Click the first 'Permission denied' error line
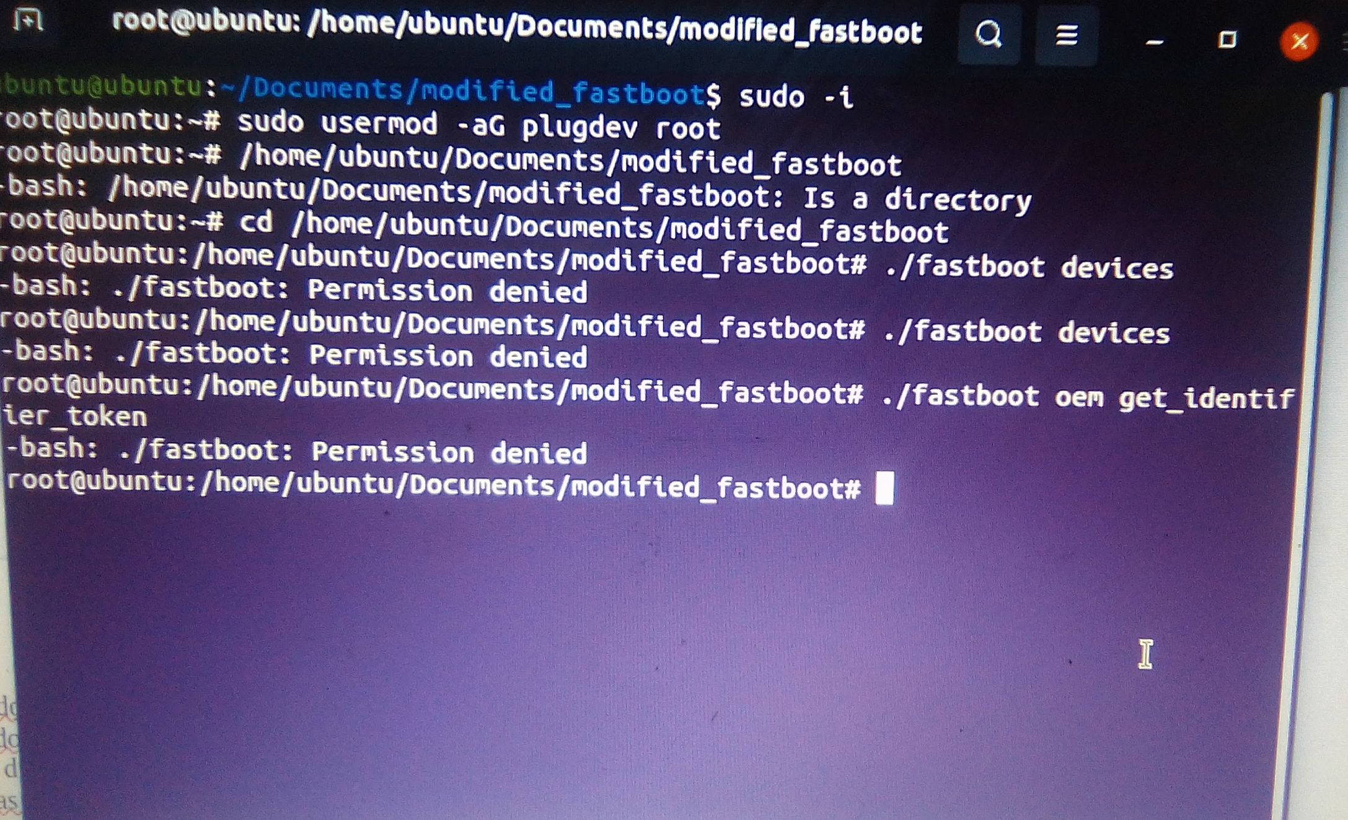Screen dimensions: 1348x820 (x=294, y=289)
